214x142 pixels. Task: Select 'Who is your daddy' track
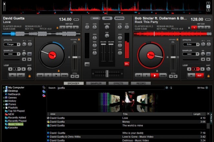(126, 133)
